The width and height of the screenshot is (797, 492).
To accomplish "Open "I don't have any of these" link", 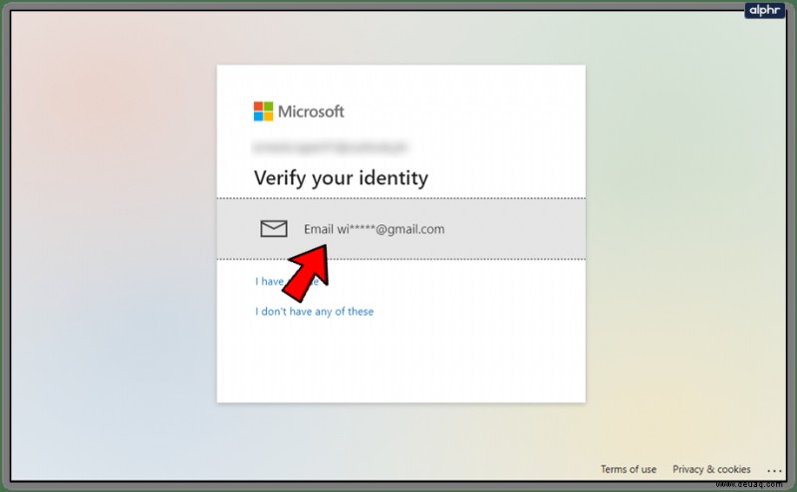I will tap(314, 312).
